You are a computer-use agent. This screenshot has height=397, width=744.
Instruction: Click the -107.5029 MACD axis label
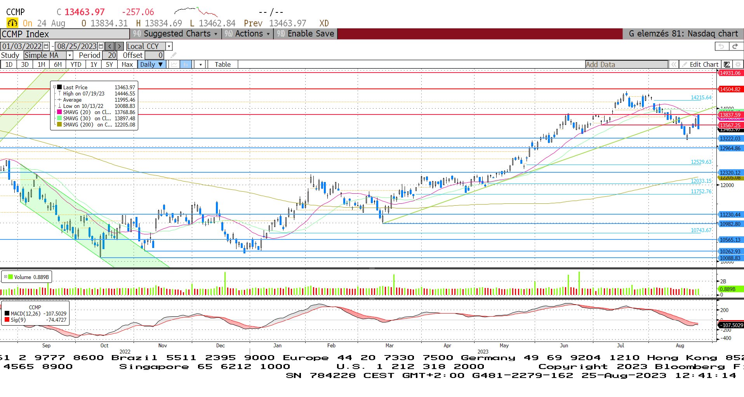click(731, 325)
